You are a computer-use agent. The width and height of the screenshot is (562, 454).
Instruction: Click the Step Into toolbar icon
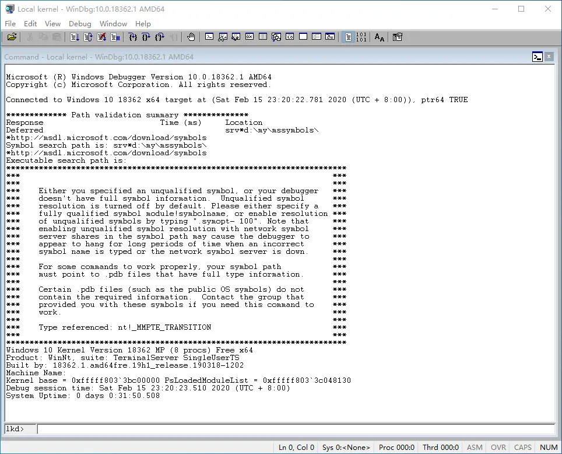coord(132,37)
